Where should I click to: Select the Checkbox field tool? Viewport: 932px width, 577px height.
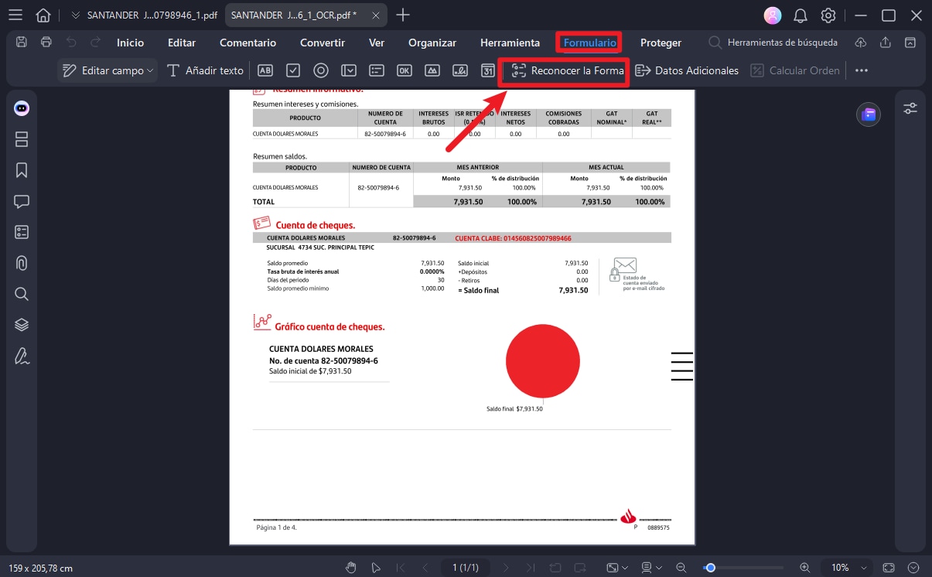[x=293, y=70]
